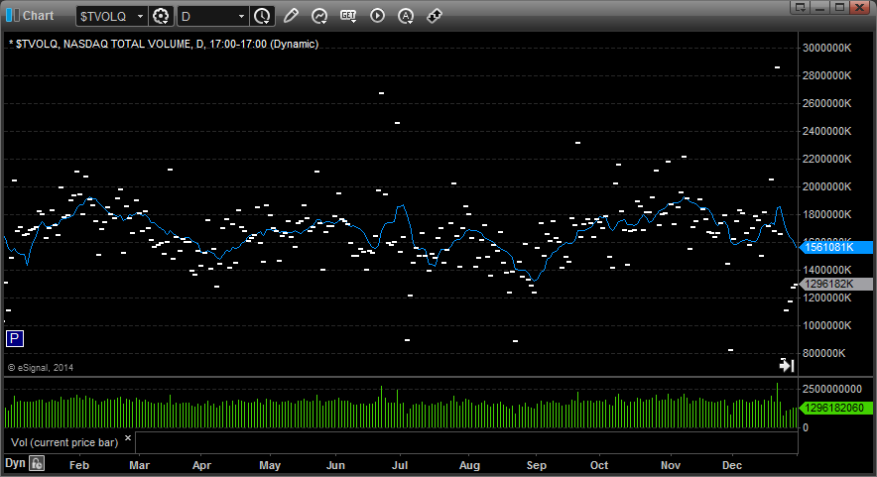Click the 800000K price axis label

pyautogui.click(x=823, y=353)
